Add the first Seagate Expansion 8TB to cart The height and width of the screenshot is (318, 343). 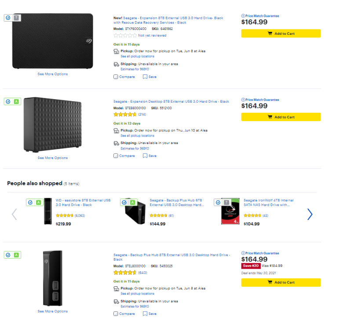(x=281, y=33)
